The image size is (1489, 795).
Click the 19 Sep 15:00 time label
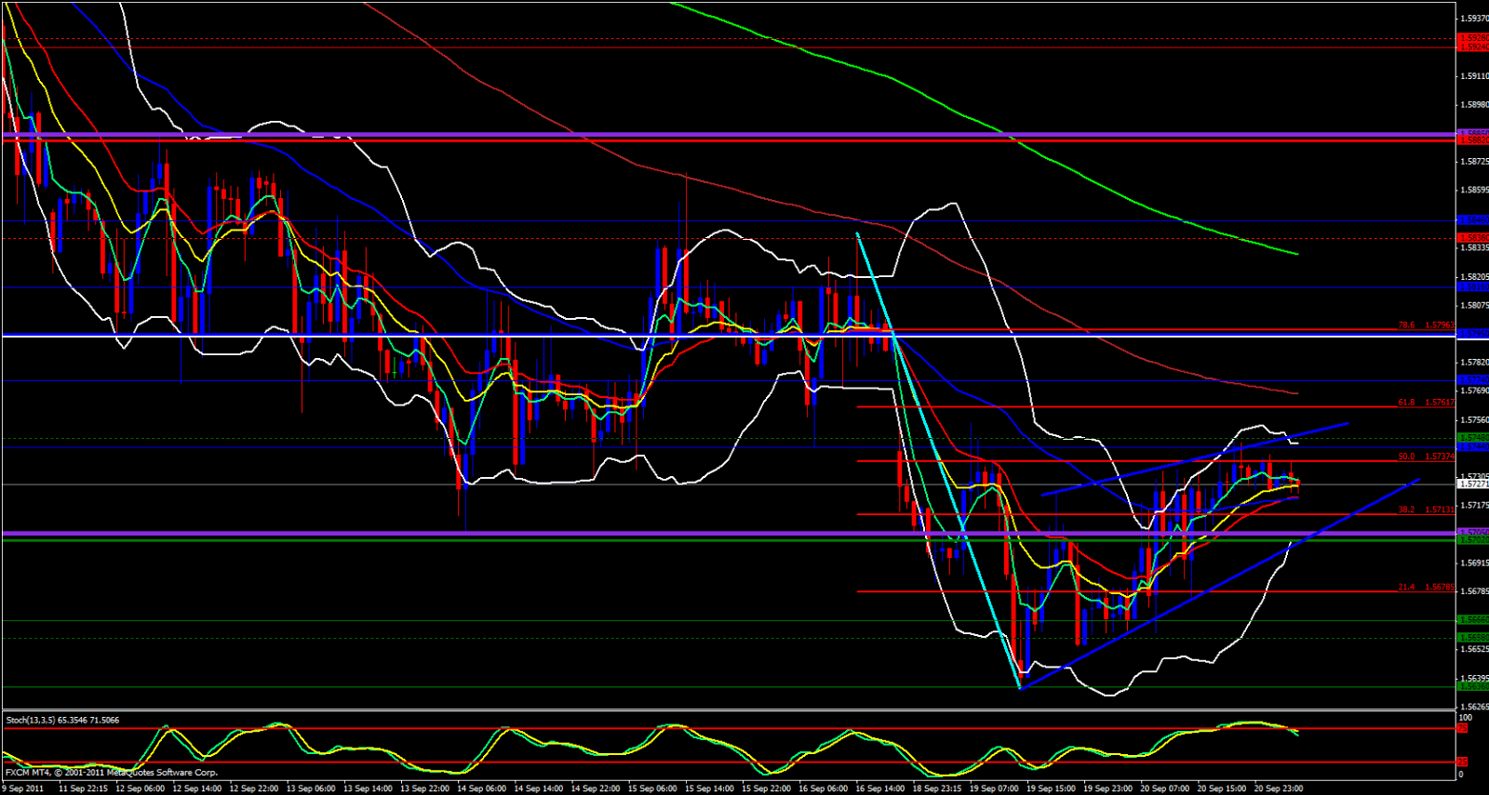pos(1051,788)
